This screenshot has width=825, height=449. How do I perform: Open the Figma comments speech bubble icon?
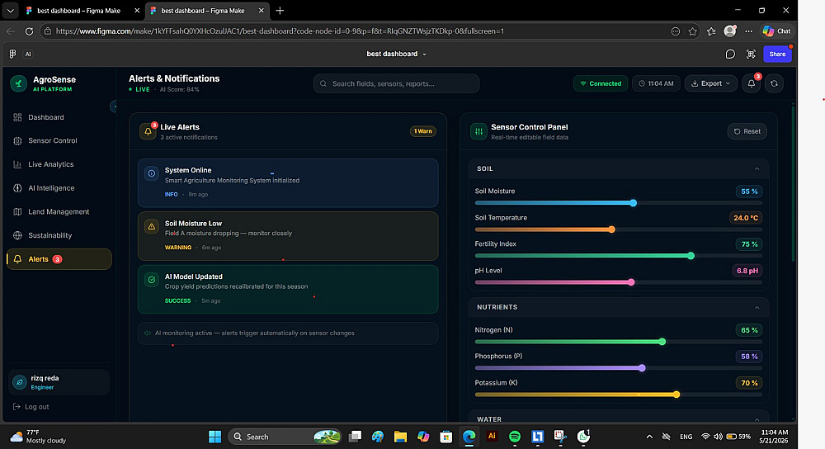pos(730,54)
